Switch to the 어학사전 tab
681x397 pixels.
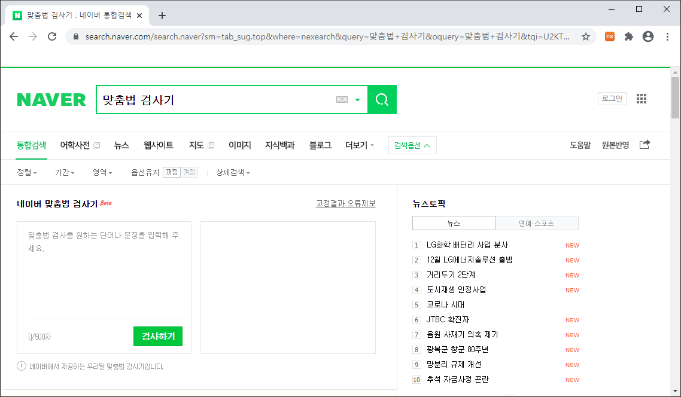click(75, 145)
